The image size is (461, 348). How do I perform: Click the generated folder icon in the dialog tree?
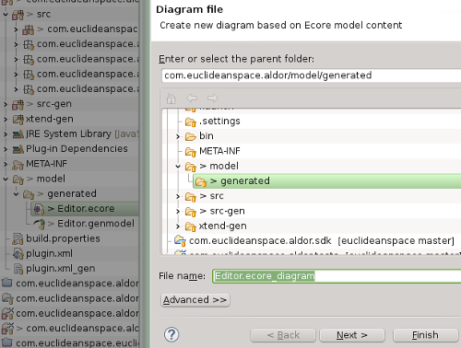(x=201, y=181)
